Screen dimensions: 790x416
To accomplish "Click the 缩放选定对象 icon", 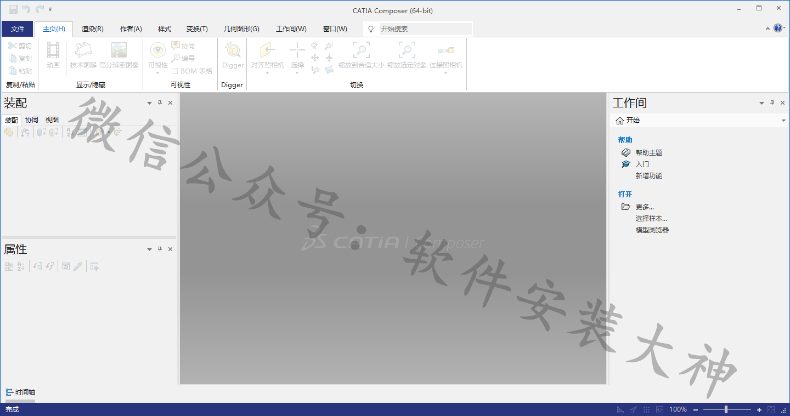I will click(407, 50).
